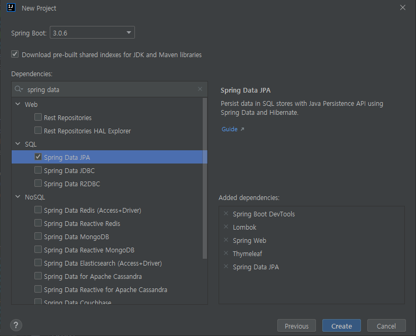Clear the dependency search text
Viewport: 416px width, 336px height.
coord(200,89)
